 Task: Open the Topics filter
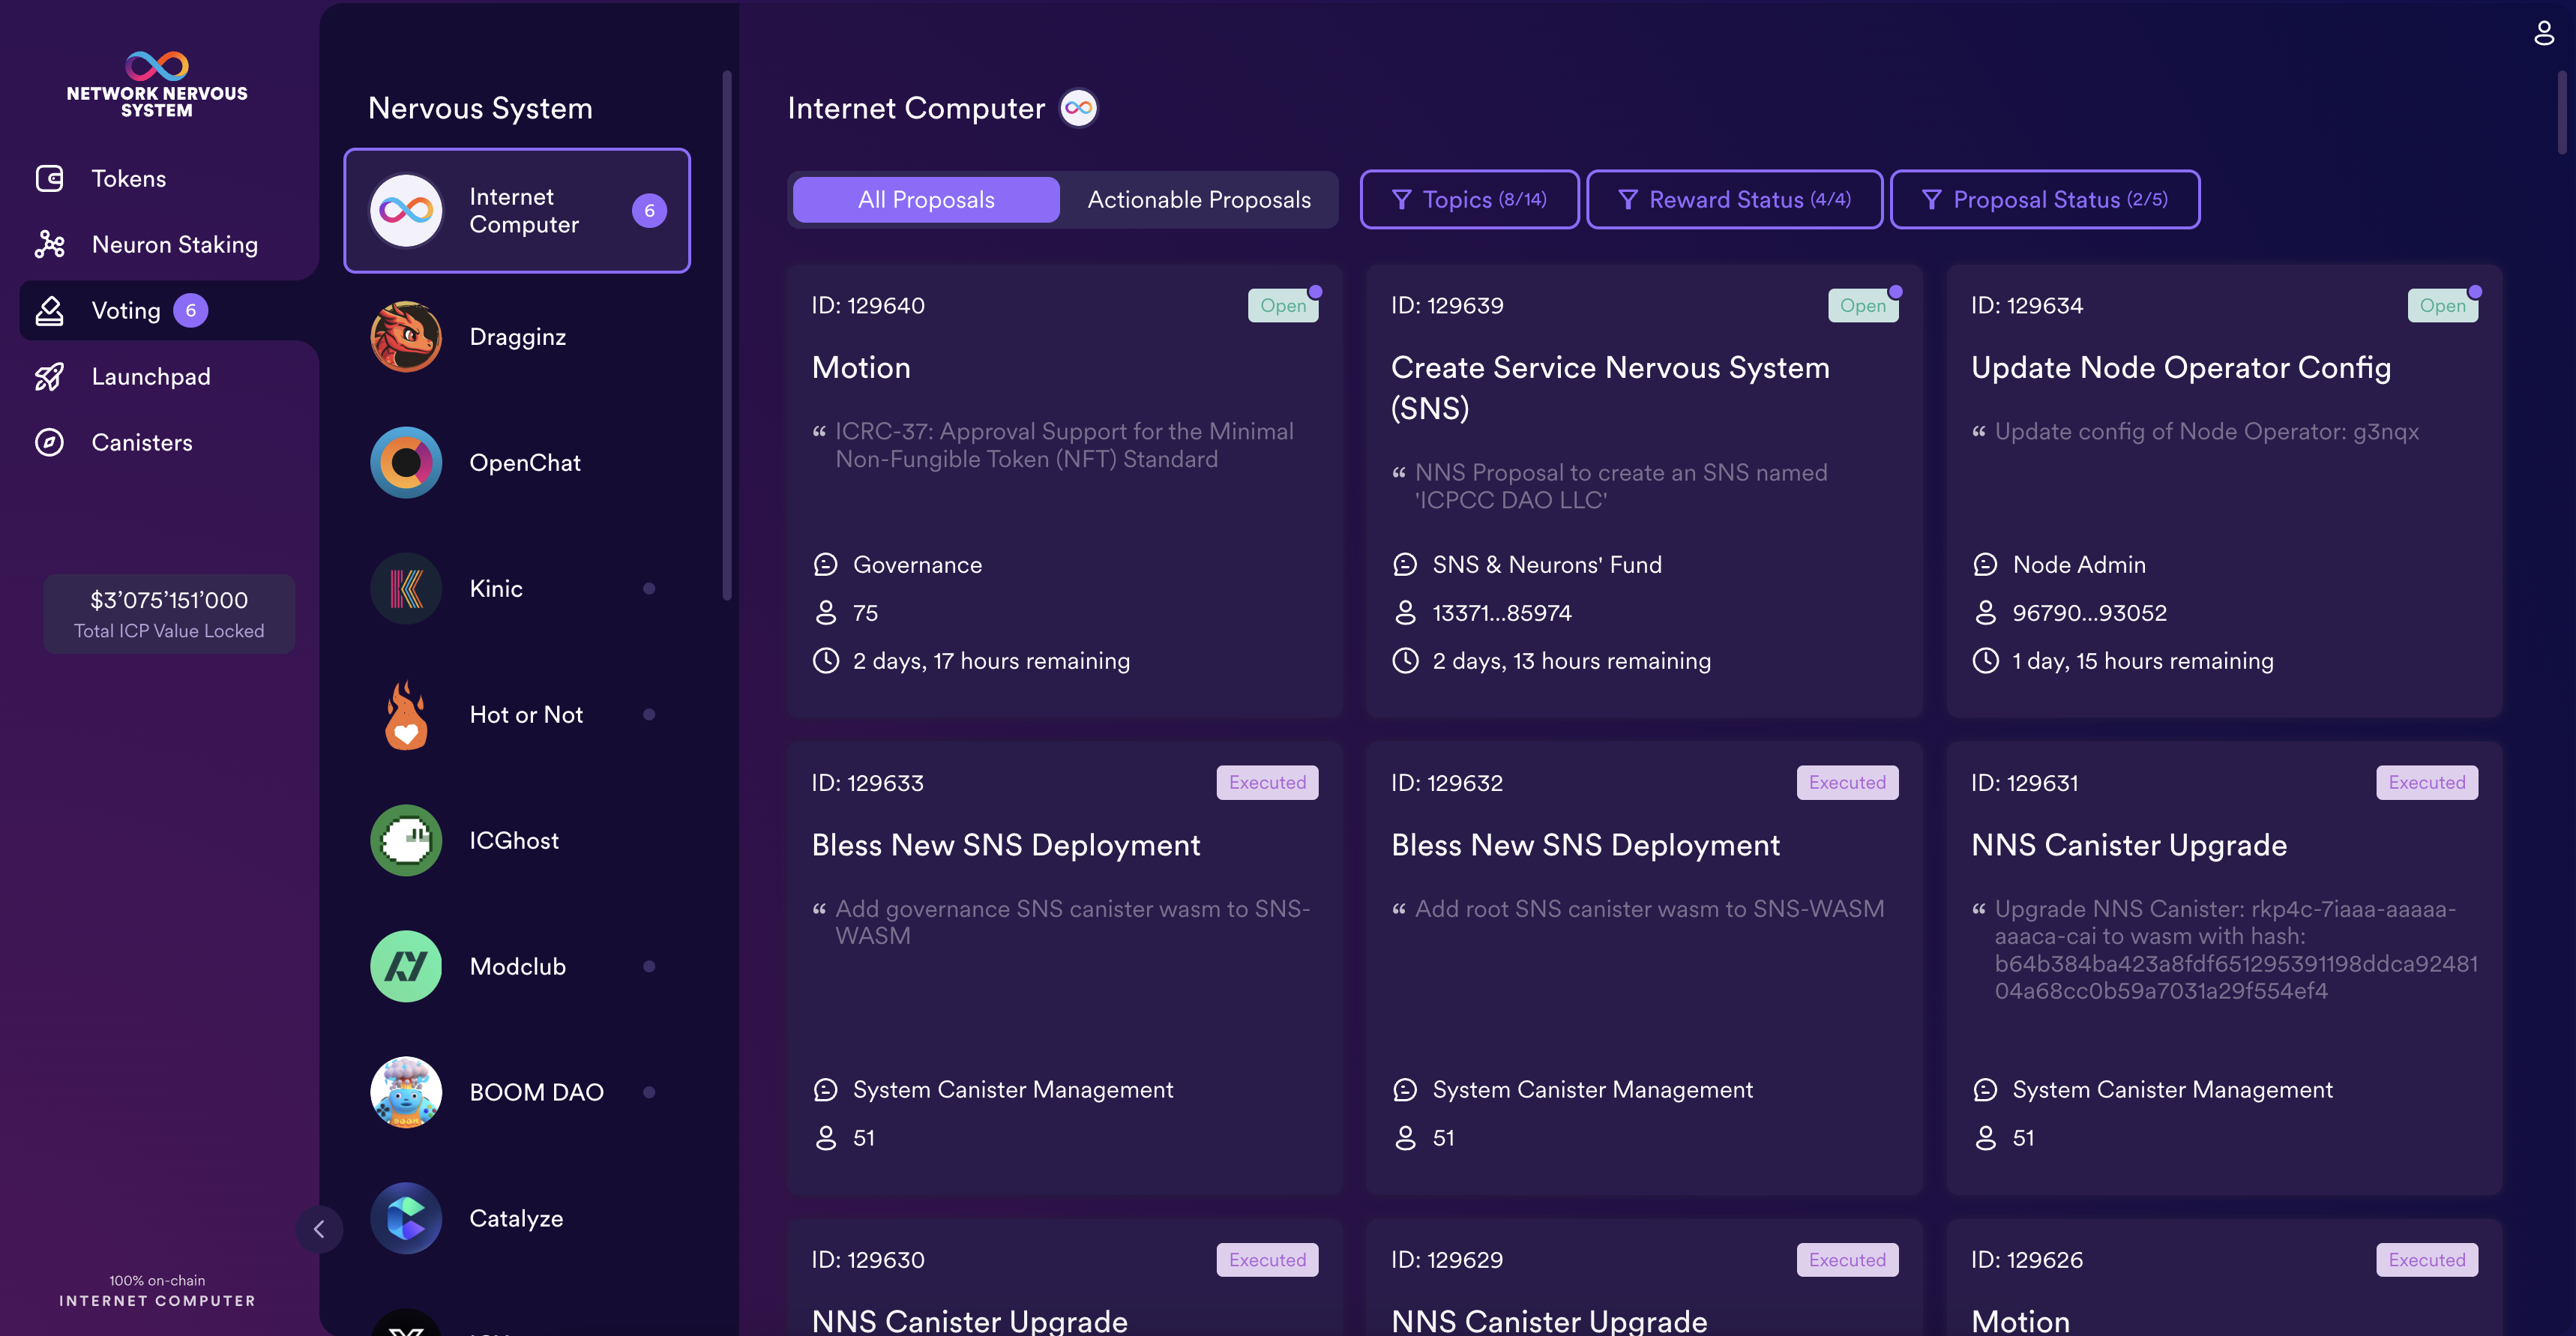click(x=1469, y=200)
